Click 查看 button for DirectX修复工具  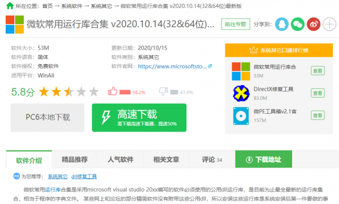tap(318, 93)
